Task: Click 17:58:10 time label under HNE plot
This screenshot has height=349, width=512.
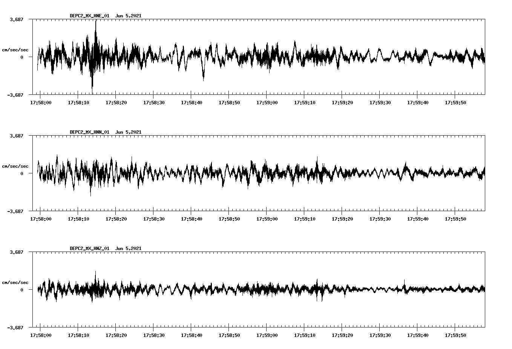Action: coord(78,102)
